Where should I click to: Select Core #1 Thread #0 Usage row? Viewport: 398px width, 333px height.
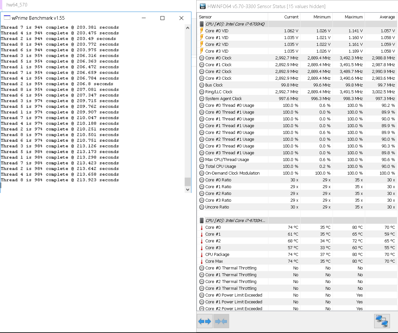[x=297, y=119]
